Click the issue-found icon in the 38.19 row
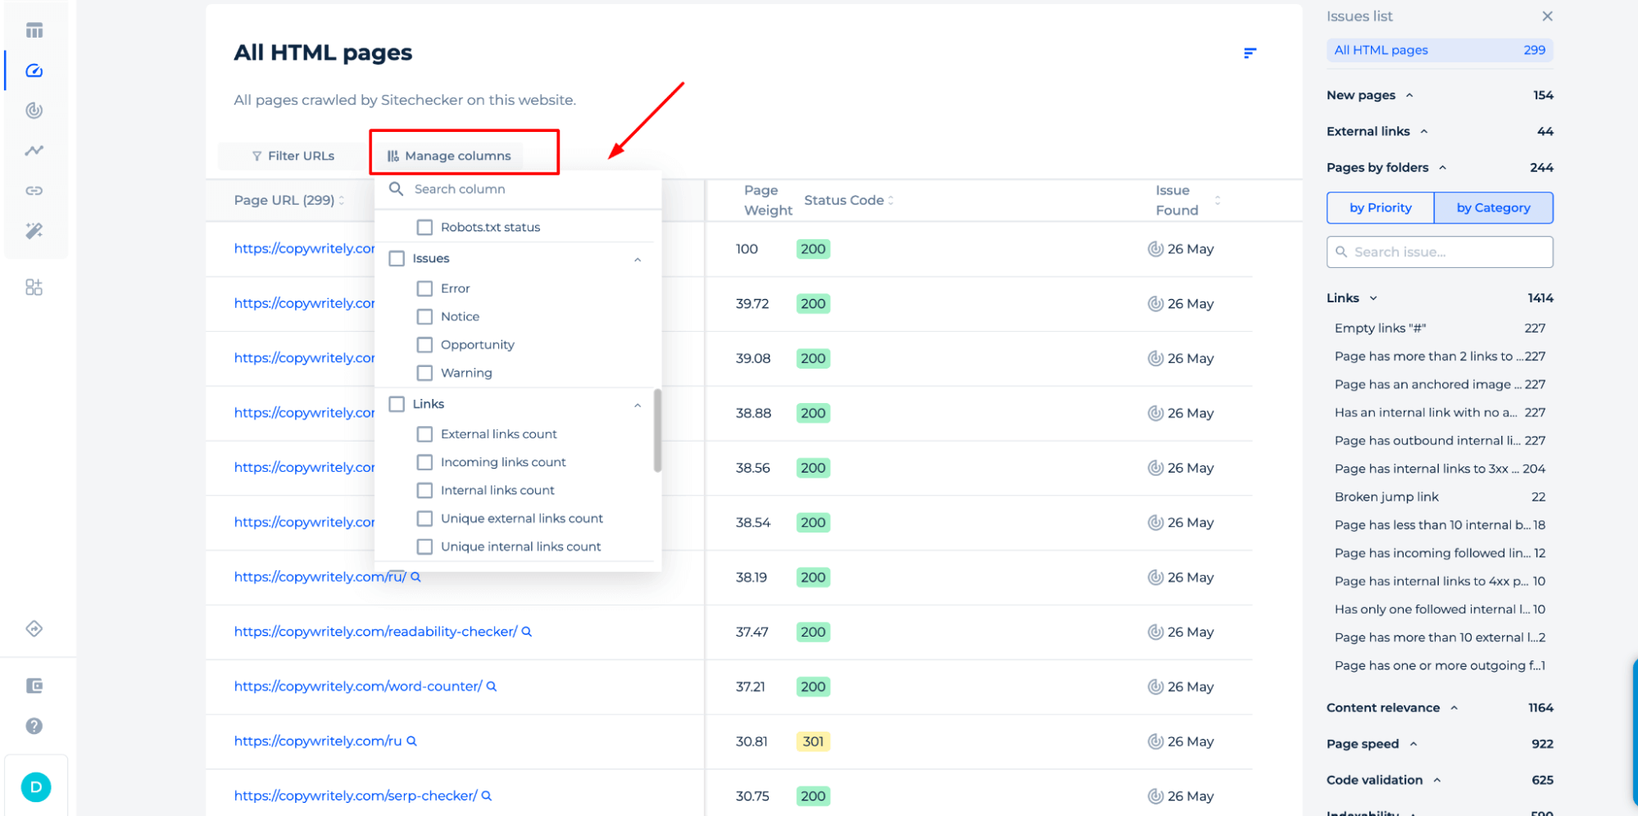 (1155, 578)
